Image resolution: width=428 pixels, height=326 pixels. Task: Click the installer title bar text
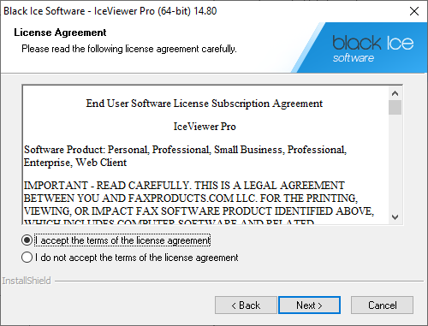pos(110,11)
